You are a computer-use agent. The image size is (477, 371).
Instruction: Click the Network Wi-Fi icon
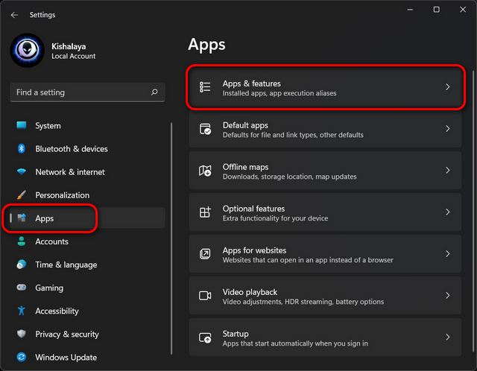point(22,171)
